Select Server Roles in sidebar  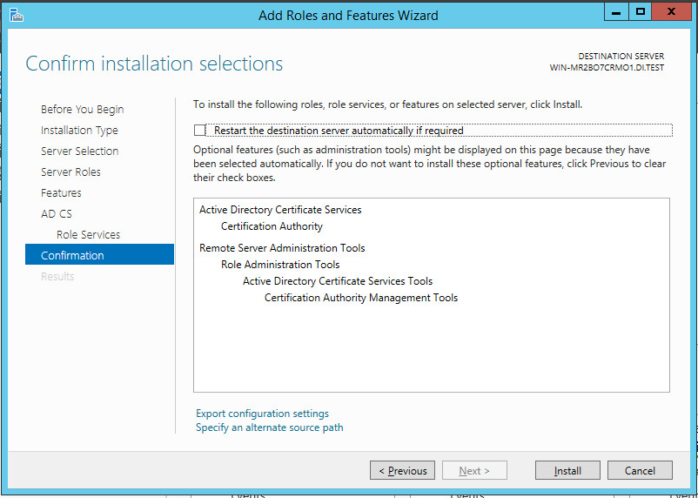(70, 172)
